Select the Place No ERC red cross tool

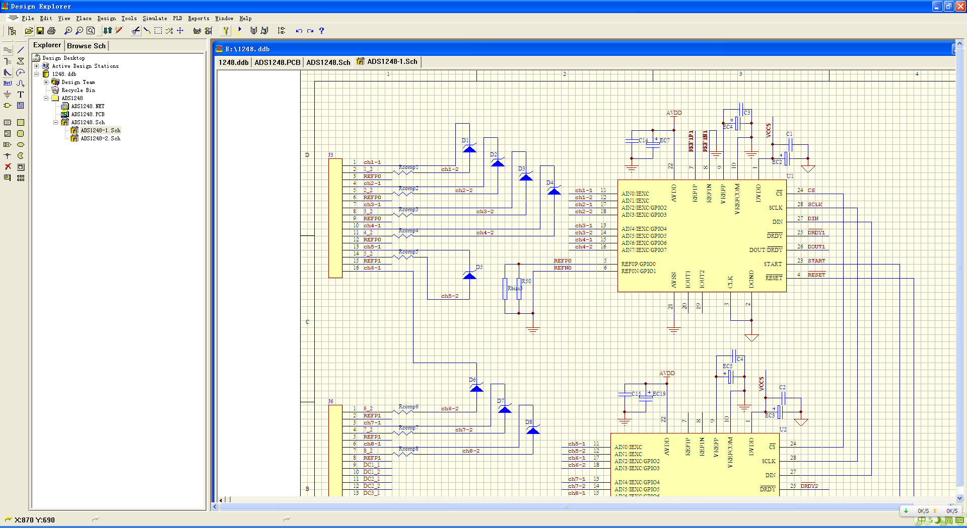(8, 167)
